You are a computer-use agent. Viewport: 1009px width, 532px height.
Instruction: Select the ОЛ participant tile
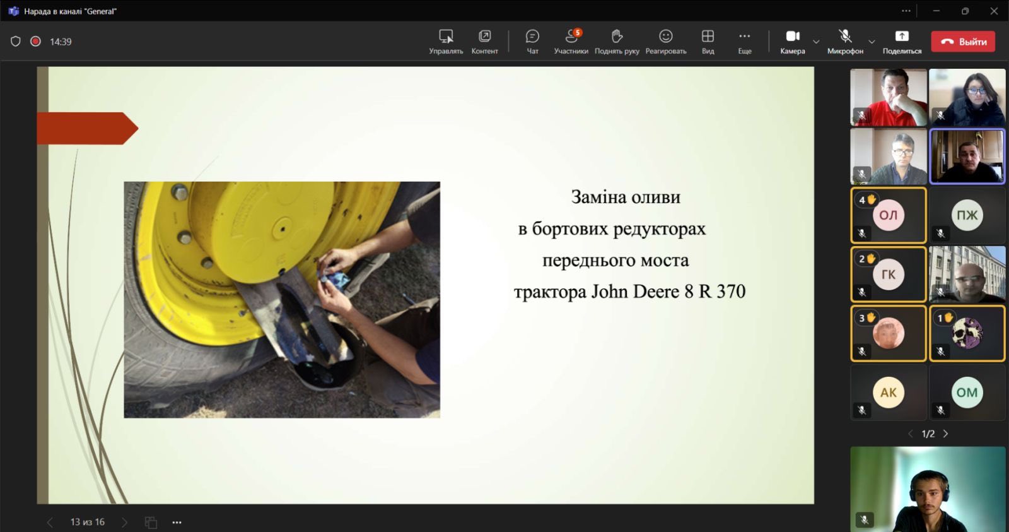pos(888,215)
